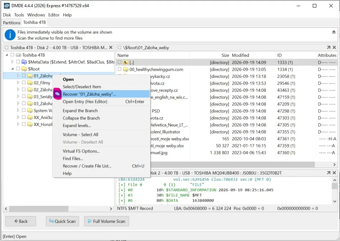Expand the XX_Honzík tree node
Screen dimensions: 340x241
18,124
